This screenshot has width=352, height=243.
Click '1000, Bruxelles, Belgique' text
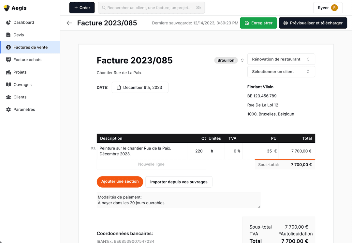coord(271,114)
